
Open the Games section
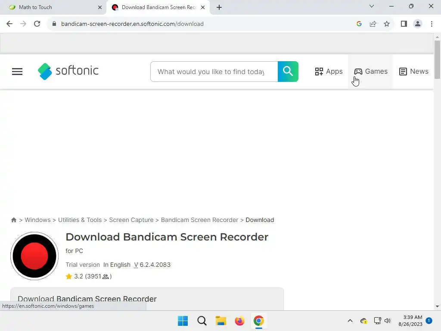[x=371, y=72]
